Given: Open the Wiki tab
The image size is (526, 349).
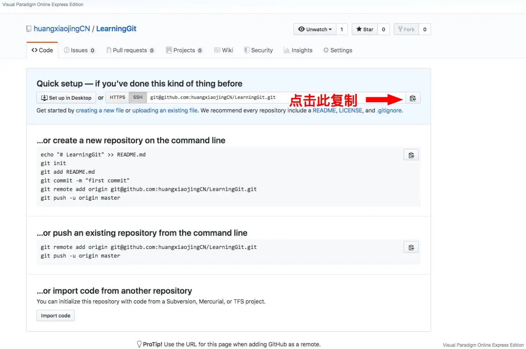Looking at the screenshot, I should click(x=224, y=50).
